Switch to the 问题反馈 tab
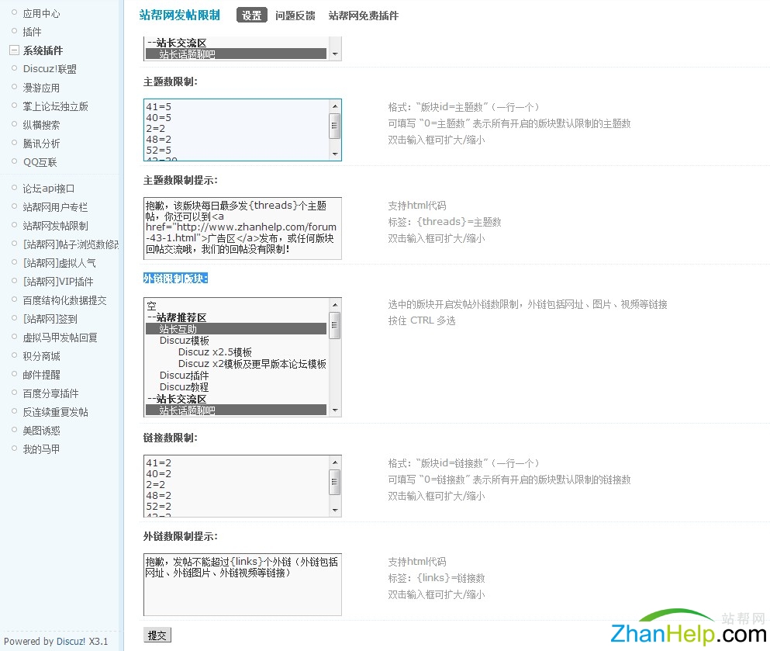 coord(295,14)
